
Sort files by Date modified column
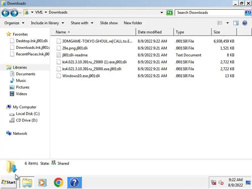tap(155, 32)
